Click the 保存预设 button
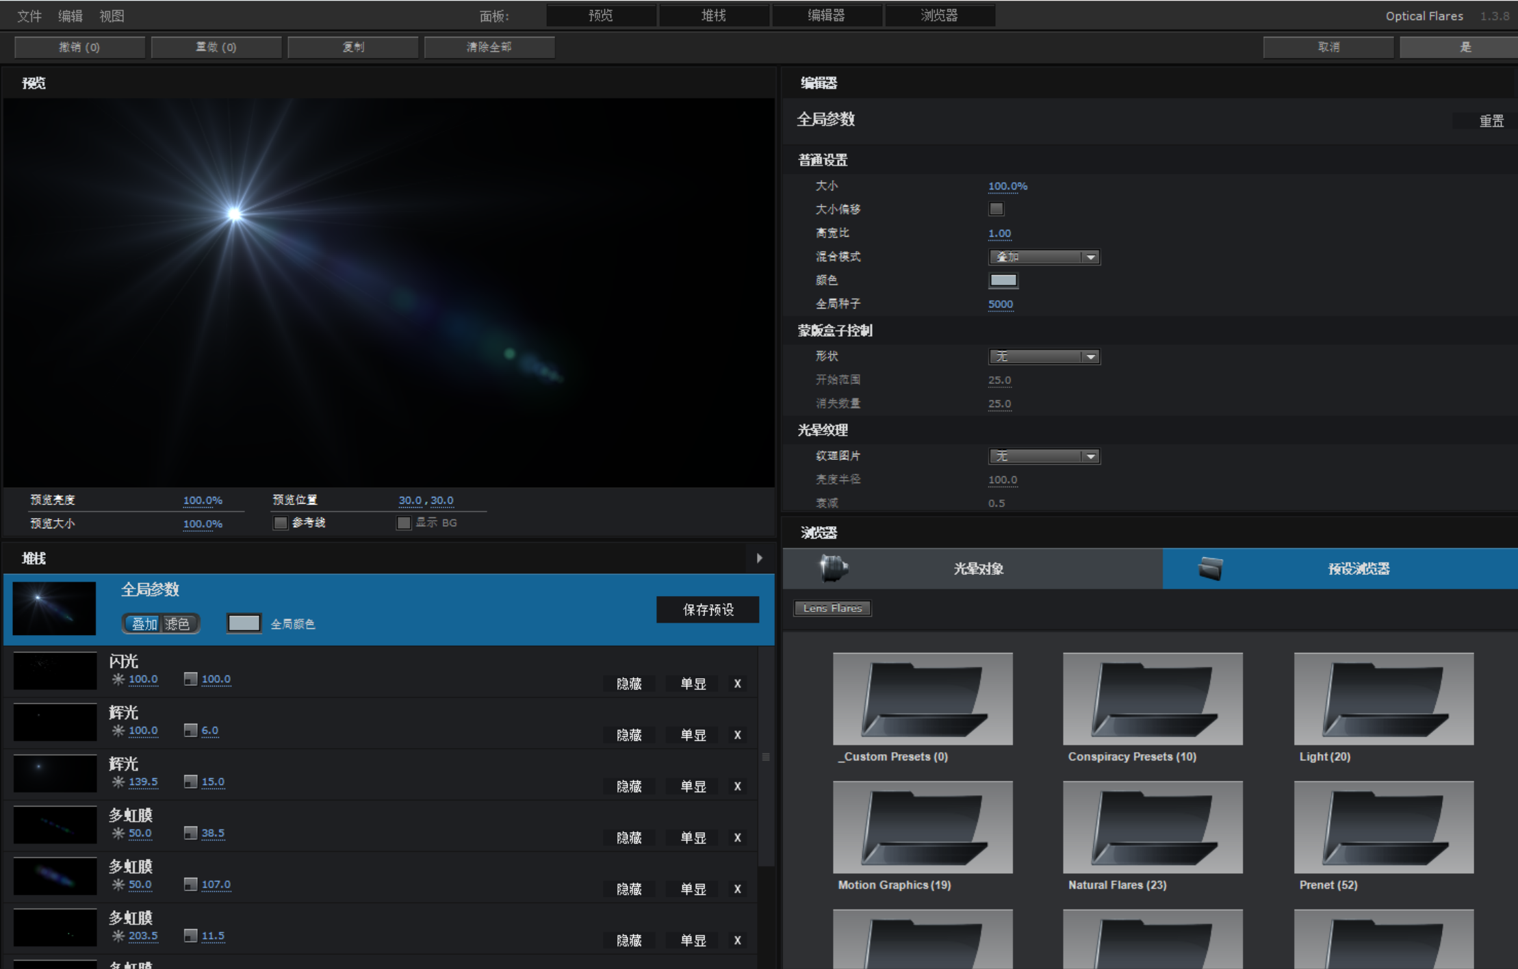The height and width of the screenshot is (969, 1518). pyautogui.click(x=708, y=610)
